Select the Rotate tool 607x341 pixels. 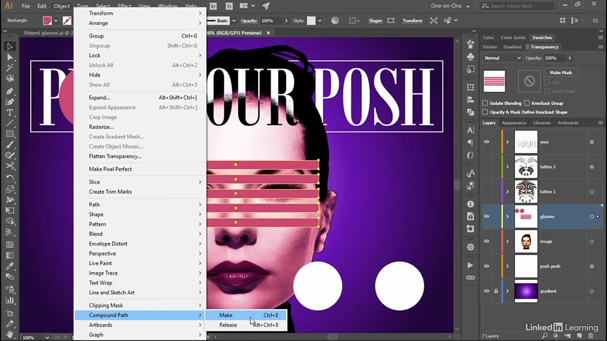tap(9, 179)
